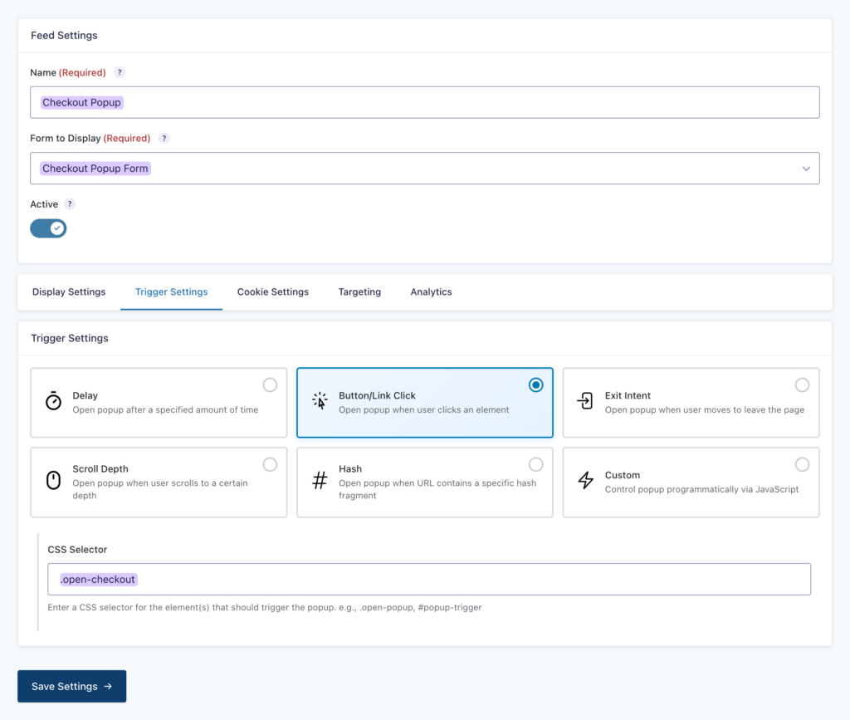850x720 pixels.
Task: Click the Save Settings button
Action: click(x=71, y=686)
